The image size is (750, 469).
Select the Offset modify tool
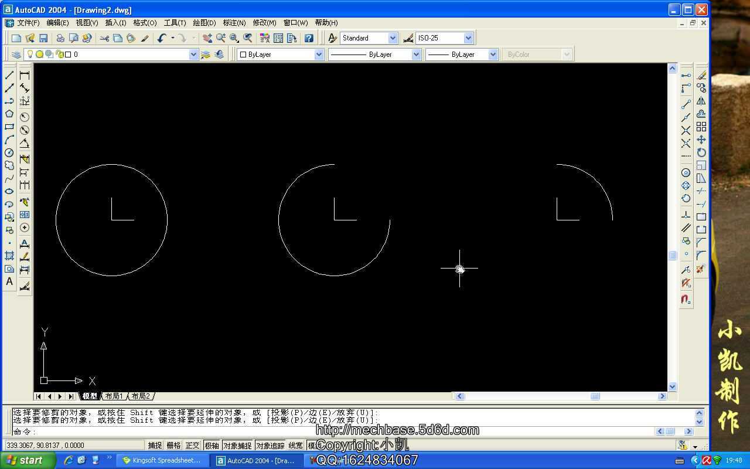pyautogui.click(x=701, y=114)
